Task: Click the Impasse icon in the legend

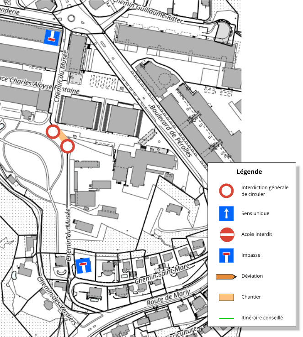Action: (x=227, y=255)
